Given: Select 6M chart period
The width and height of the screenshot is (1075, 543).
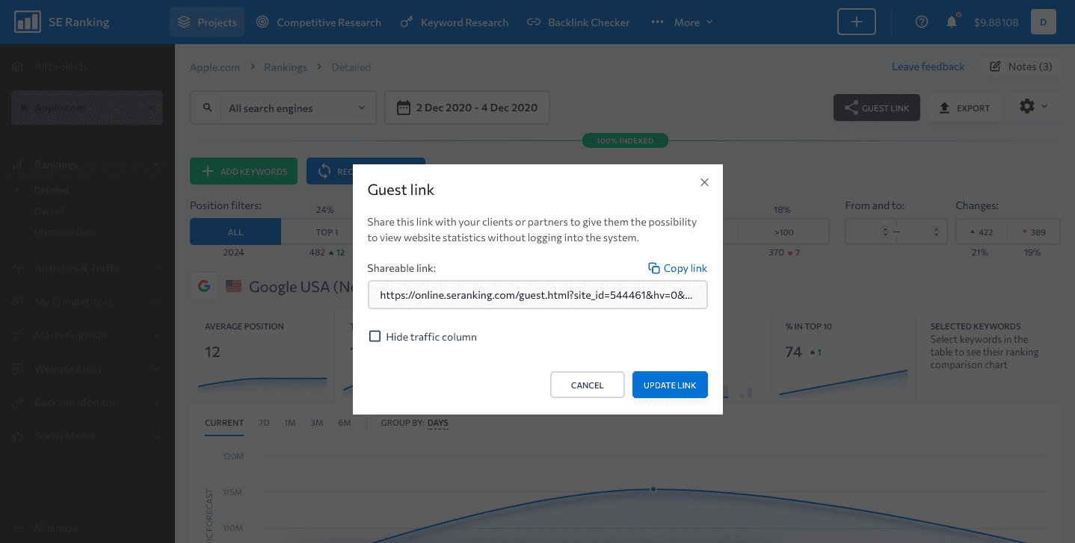Looking at the screenshot, I should point(345,423).
